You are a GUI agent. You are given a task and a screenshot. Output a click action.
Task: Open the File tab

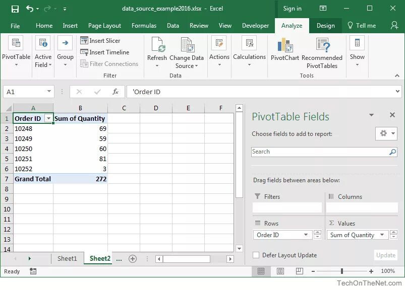(x=15, y=26)
